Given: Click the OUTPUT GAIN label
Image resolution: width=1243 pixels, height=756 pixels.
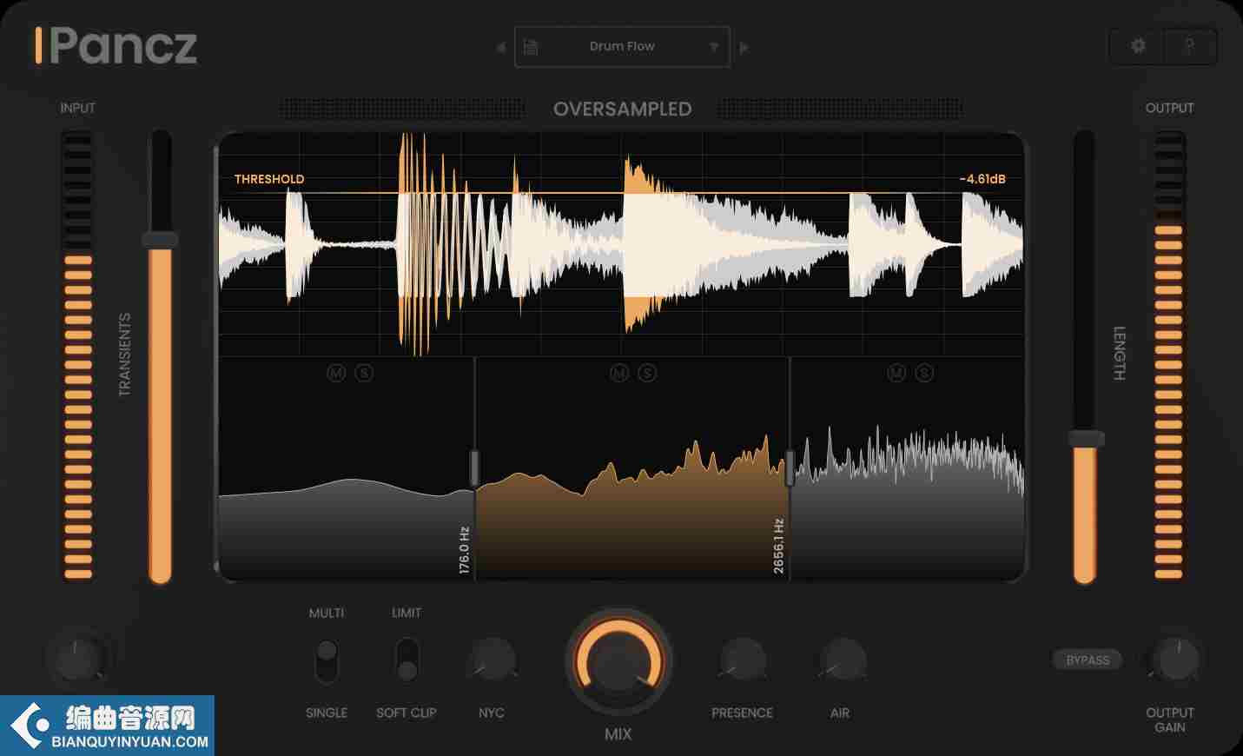Looking at the screenshot, I should coord(1170,720).
